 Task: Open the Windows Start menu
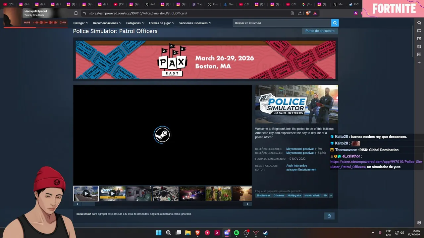159,233
